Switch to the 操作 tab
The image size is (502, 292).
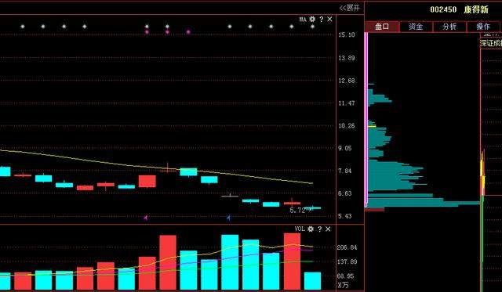tap(483, 27)
